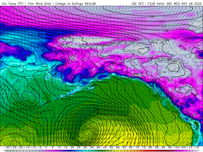This screenshot has width=203, height=152.
Task: Click the 65 temperature scale label
Action: click(131, 147)
